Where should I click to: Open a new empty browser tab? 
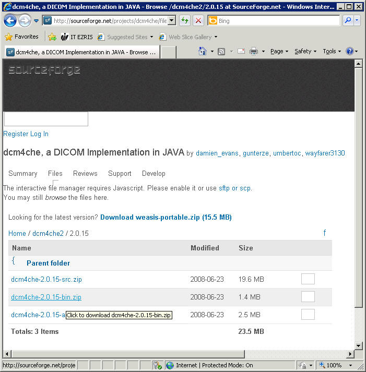(x=168, y=52)
